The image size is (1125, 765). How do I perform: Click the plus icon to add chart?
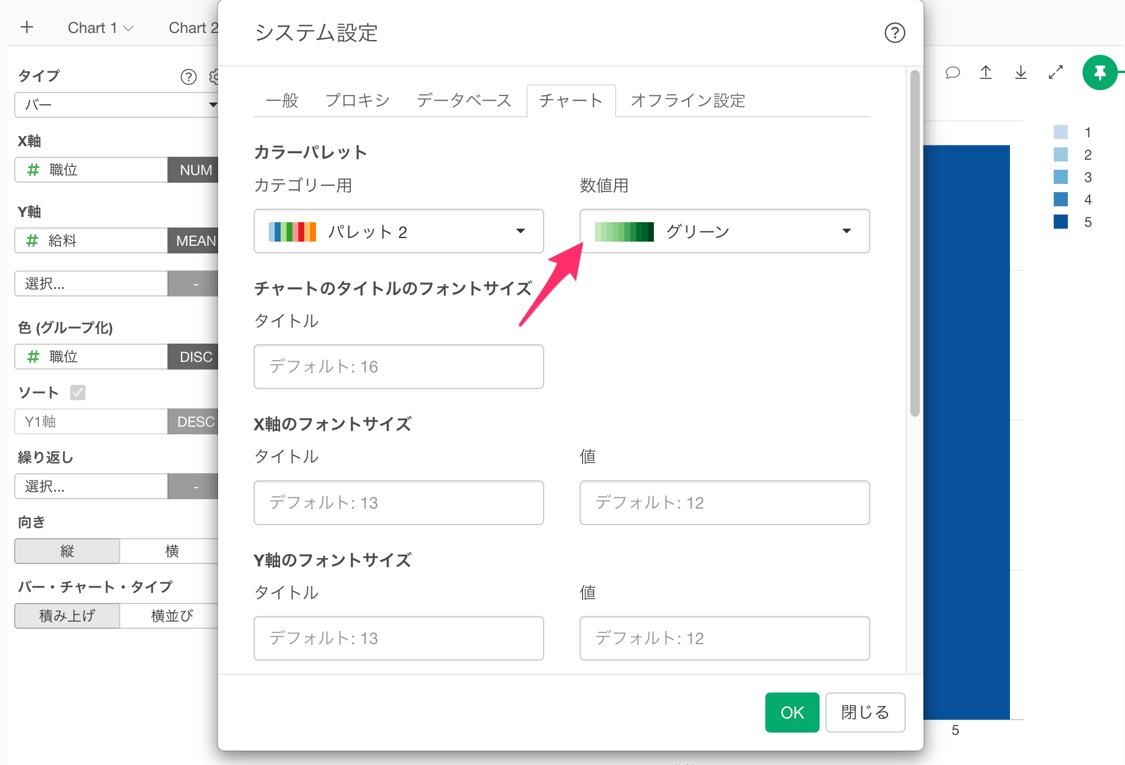point(27,27)
